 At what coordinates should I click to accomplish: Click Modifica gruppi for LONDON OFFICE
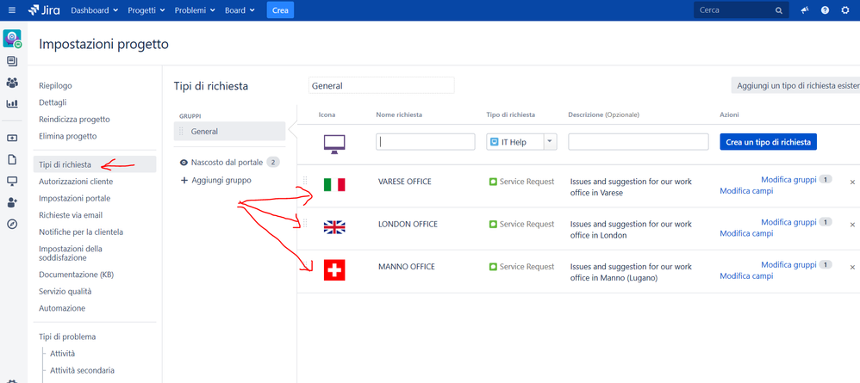(x=788, y=222)
